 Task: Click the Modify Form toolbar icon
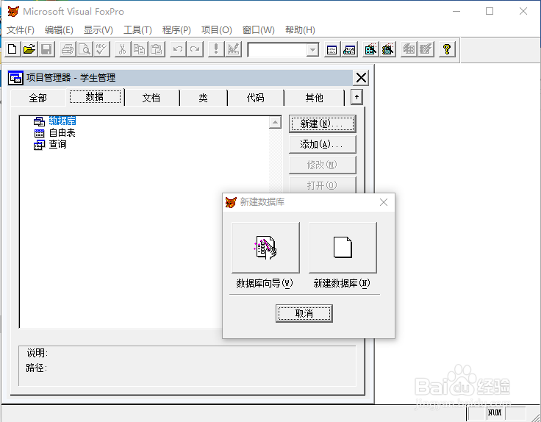pos(233,49)
